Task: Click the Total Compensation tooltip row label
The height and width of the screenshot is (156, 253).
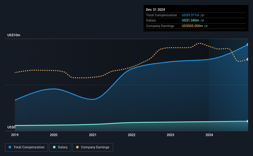Action: click(x=161, y=15)
